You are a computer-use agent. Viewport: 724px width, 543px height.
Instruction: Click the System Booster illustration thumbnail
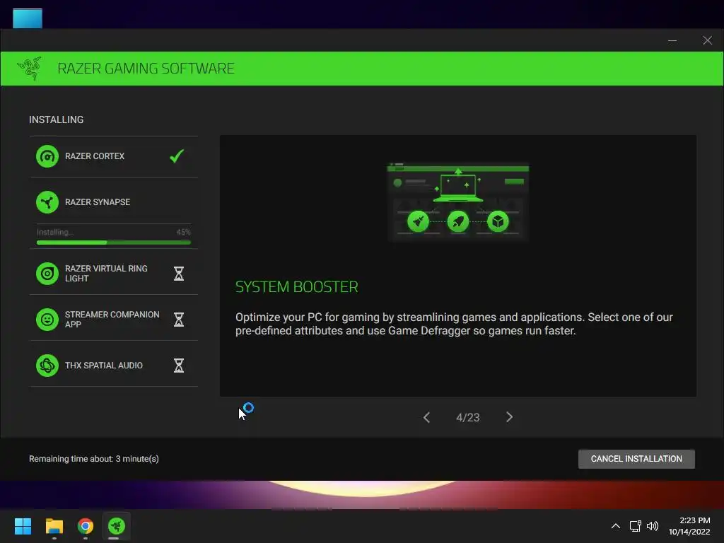(458, 202)
